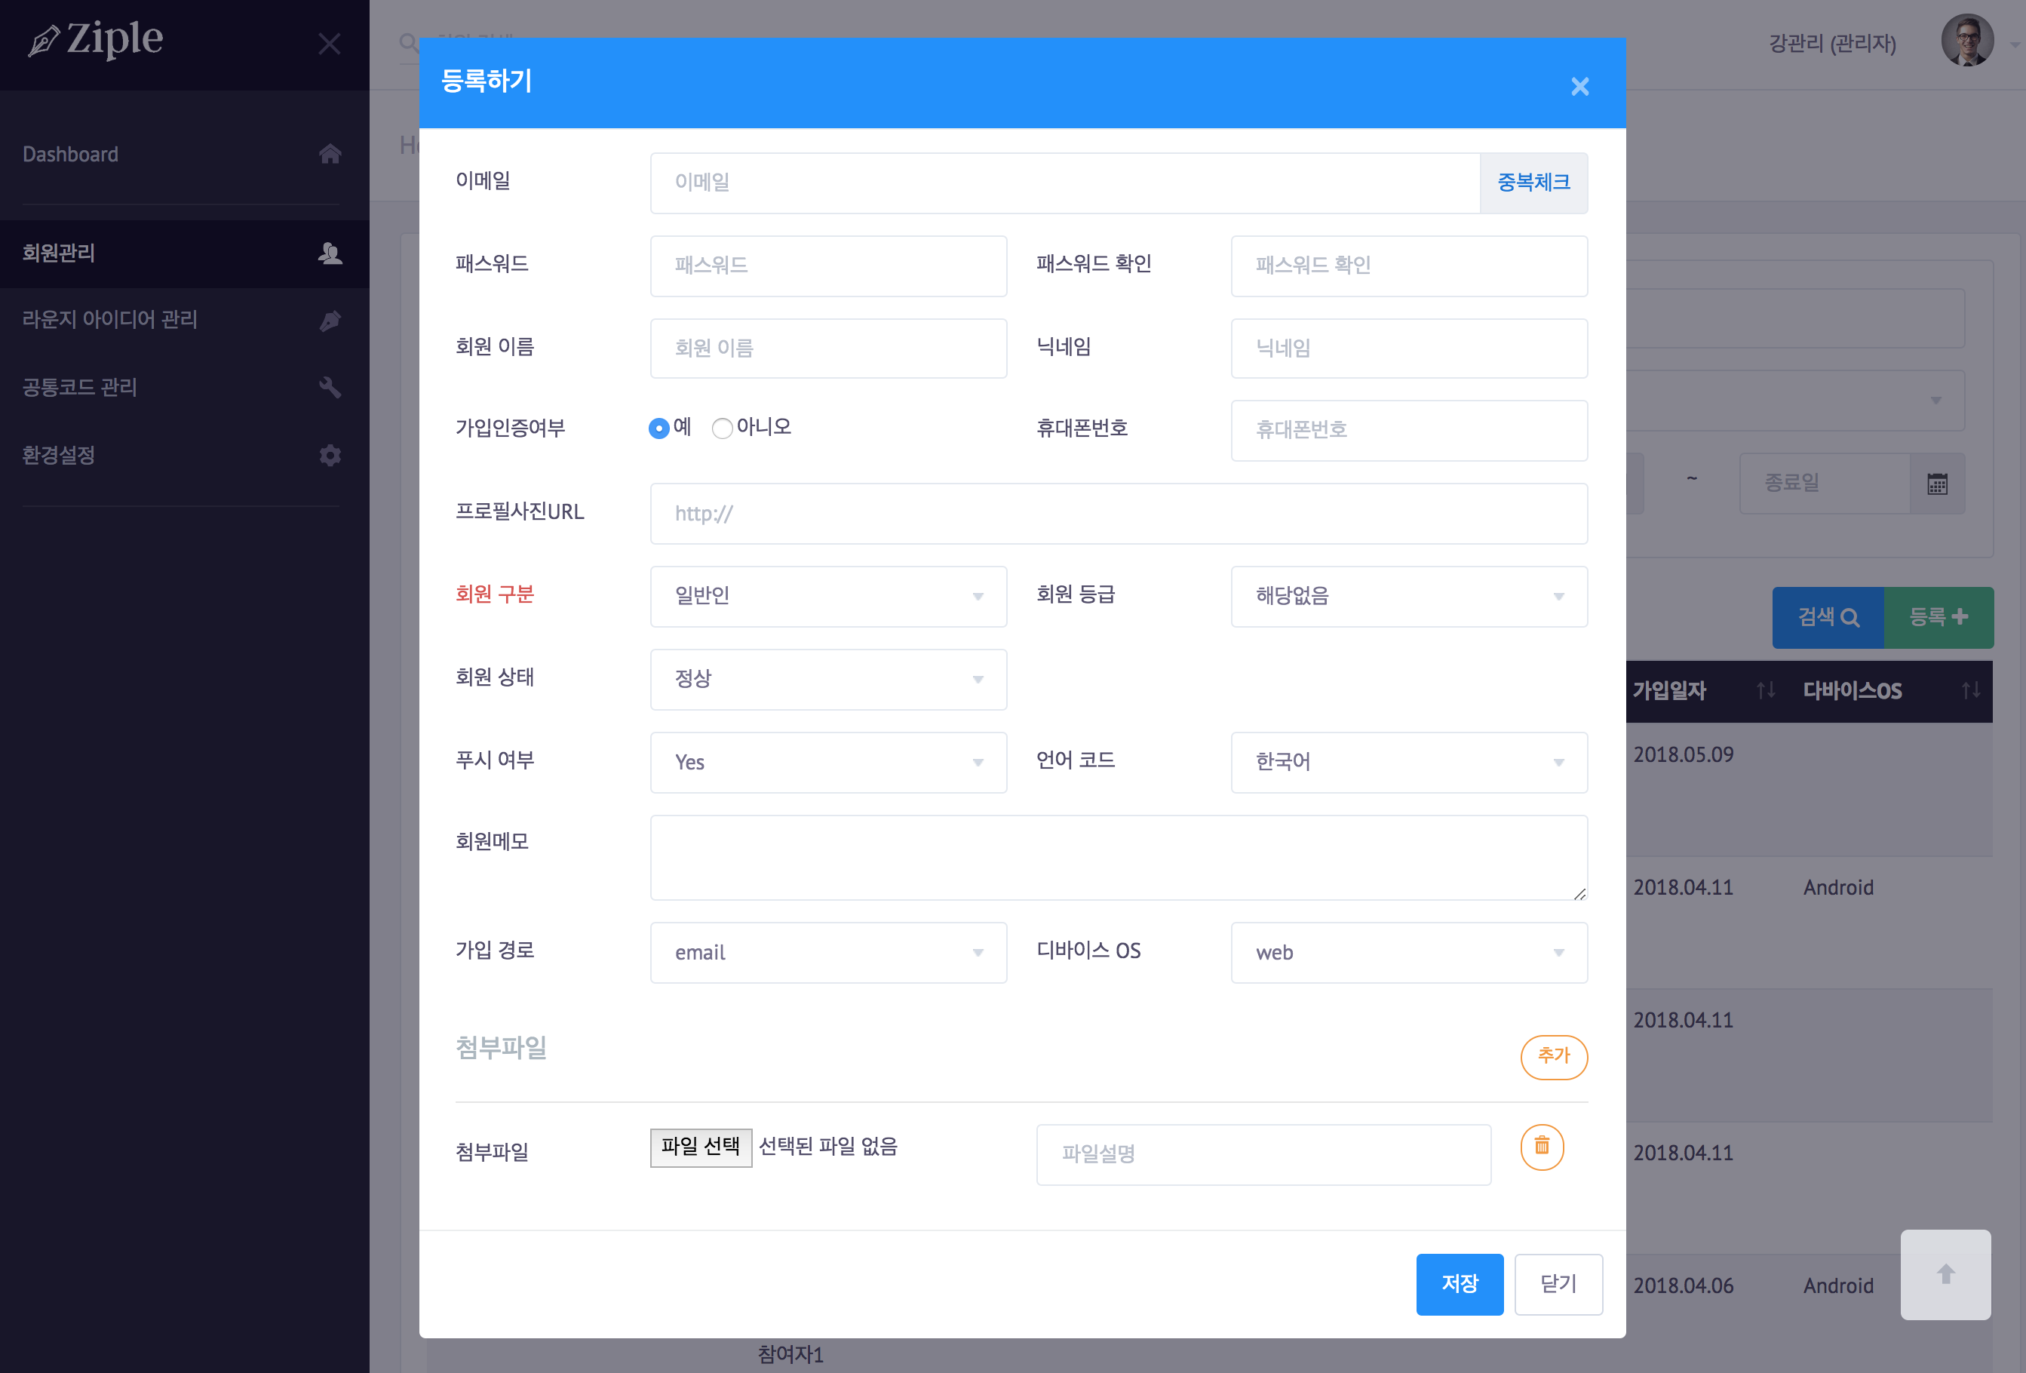Focus the 닉네임 input field
Image resolution: width=2026 pixels, height=1373 pixels.
click(x=1409, y=348)
